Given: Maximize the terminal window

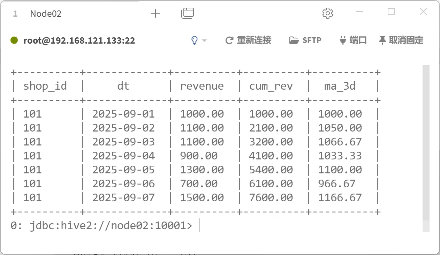Looking at the screenshot, I should (x=391, y=12).
